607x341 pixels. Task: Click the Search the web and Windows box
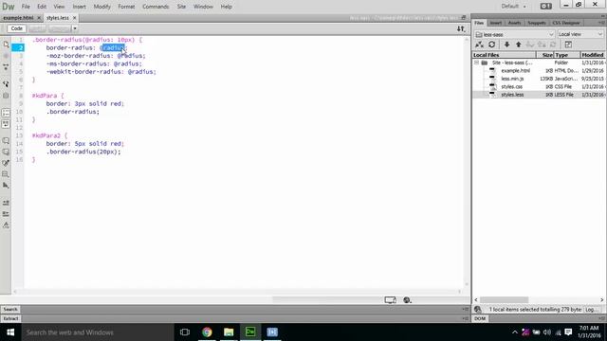click(x=98, y=332)
